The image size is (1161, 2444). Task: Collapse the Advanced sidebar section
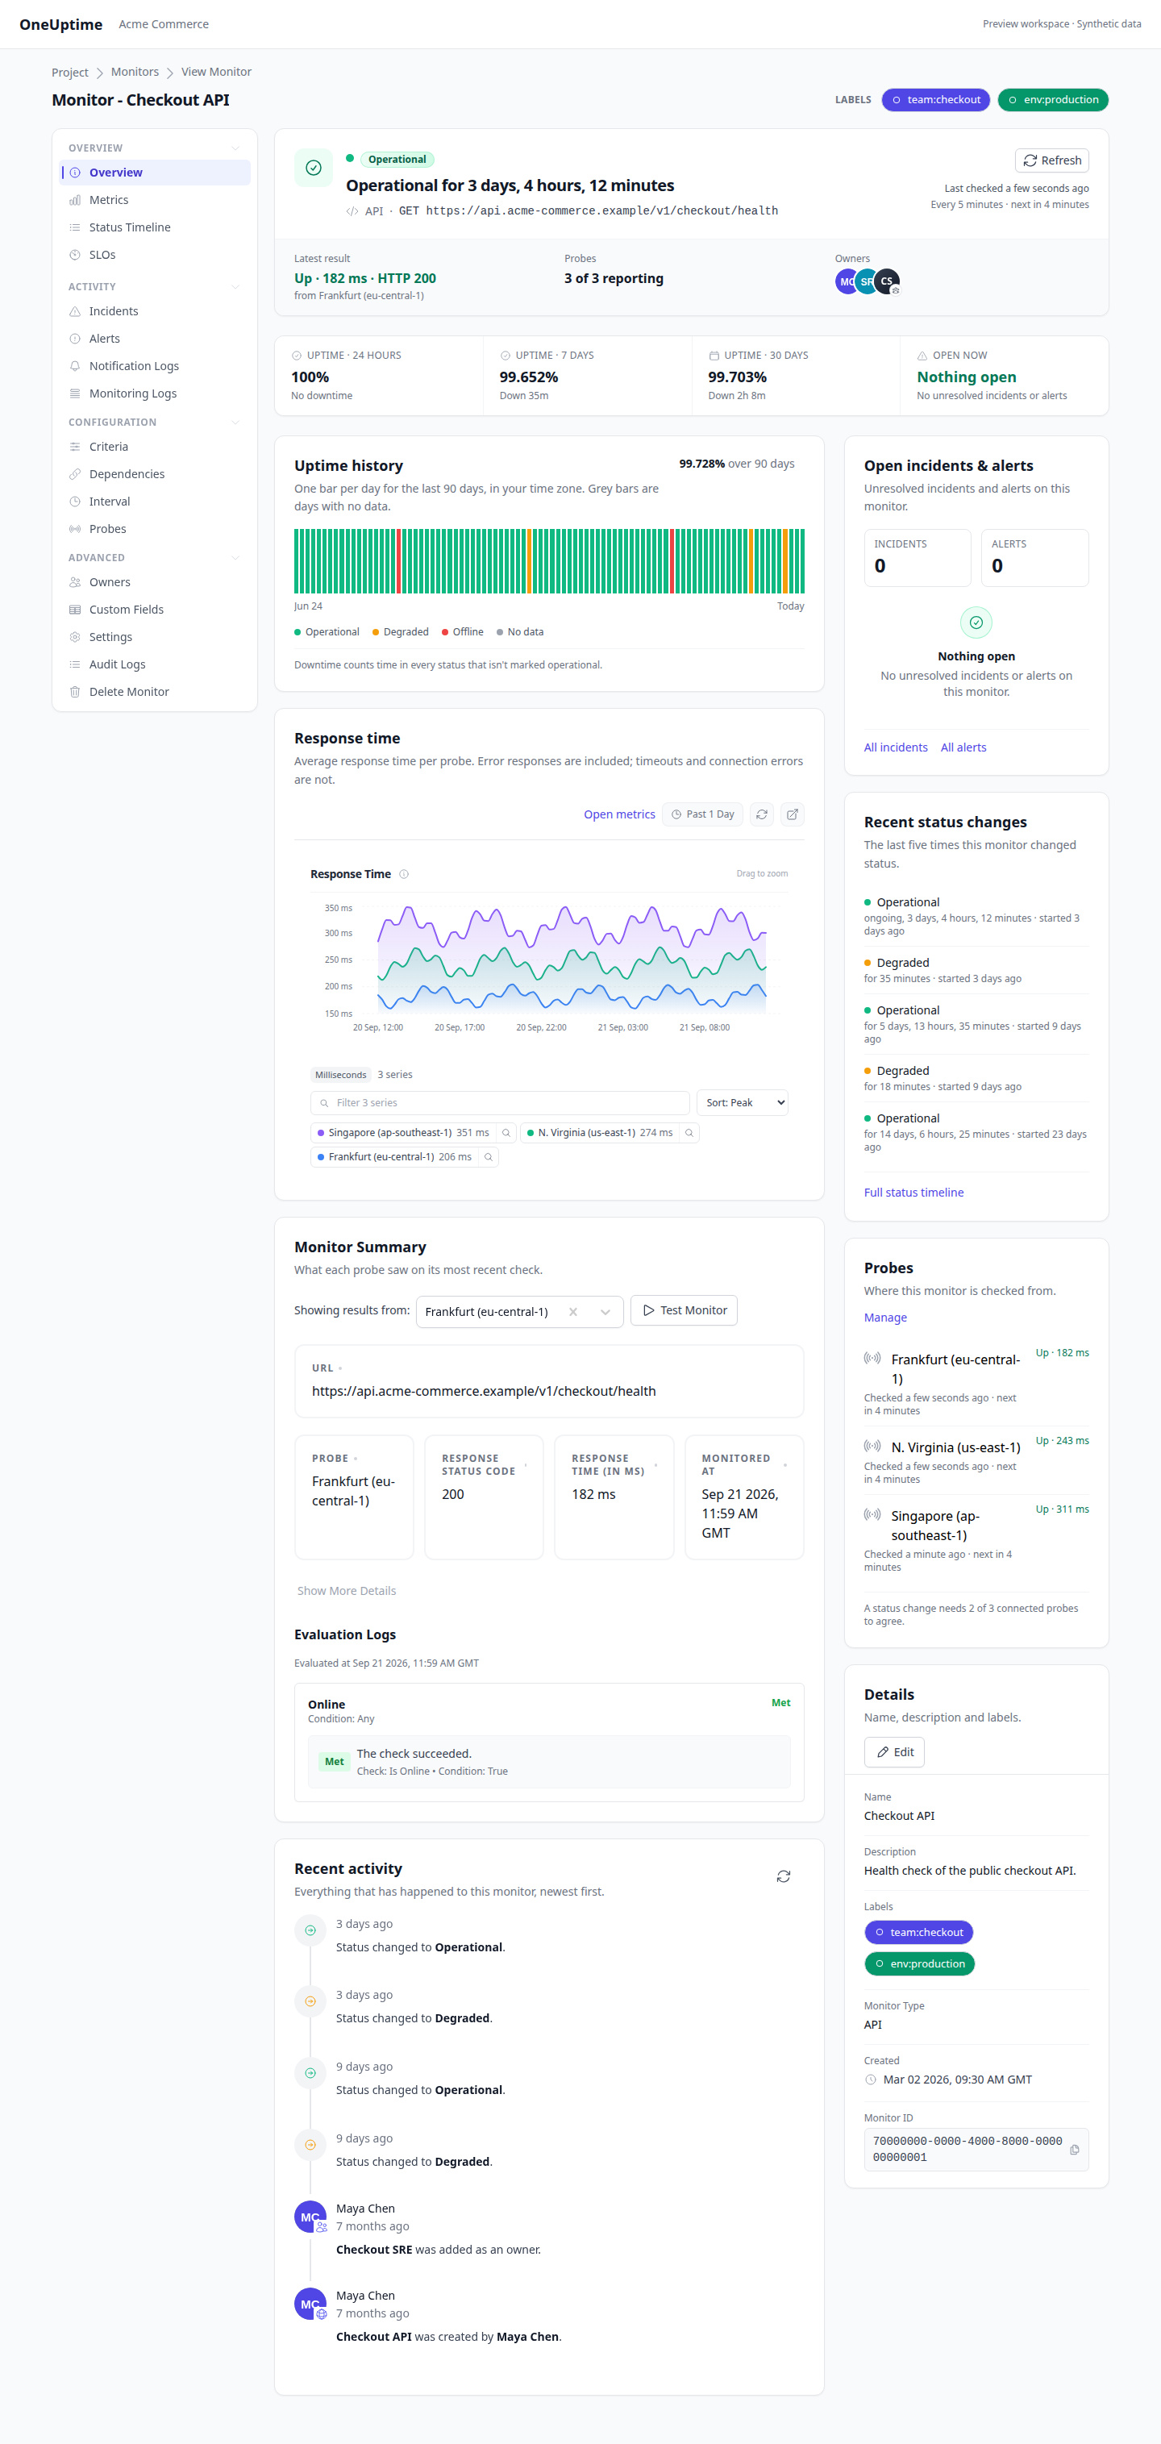point(235,558)
